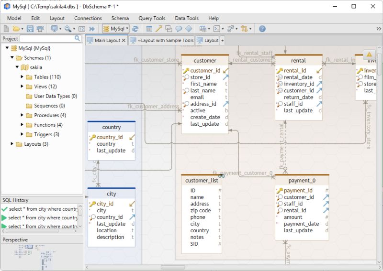Click the '12' toolbar icon
This screenshot has height=271, width=383.
pos(81,29)
